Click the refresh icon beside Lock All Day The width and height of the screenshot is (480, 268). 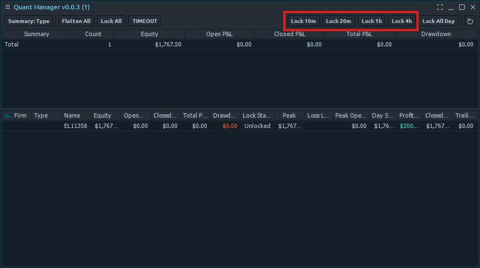(470, 21)
